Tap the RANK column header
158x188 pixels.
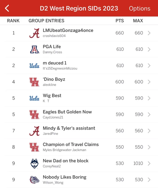(13, 21)
